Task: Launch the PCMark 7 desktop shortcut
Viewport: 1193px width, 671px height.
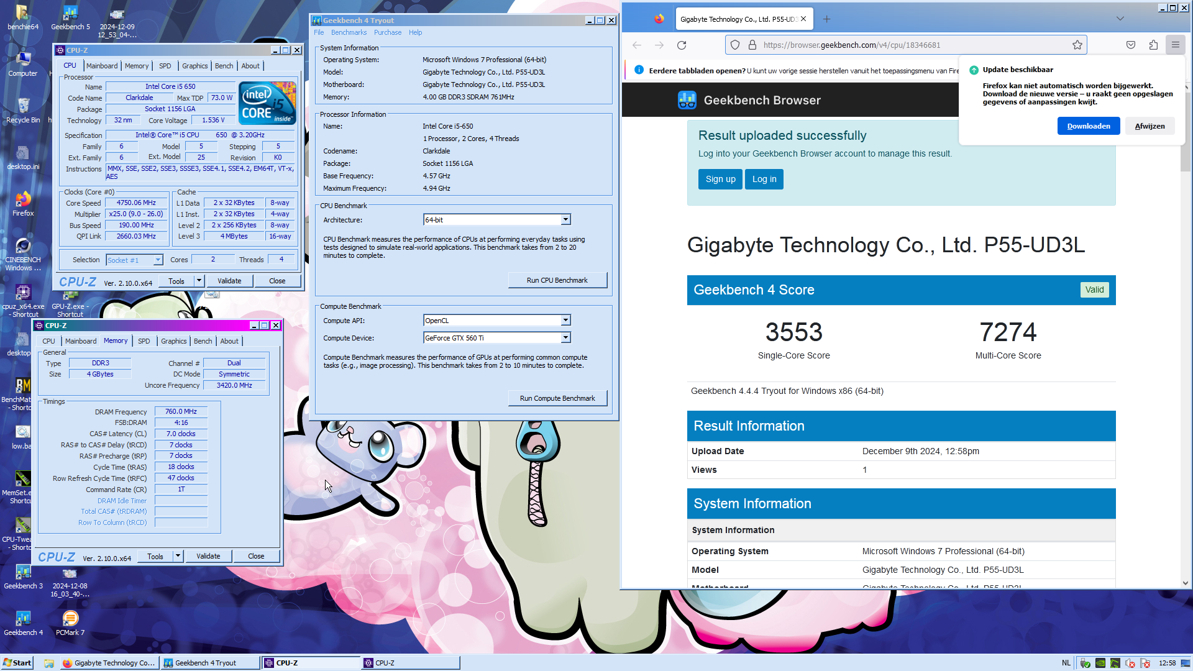Action: pos(70,623)
